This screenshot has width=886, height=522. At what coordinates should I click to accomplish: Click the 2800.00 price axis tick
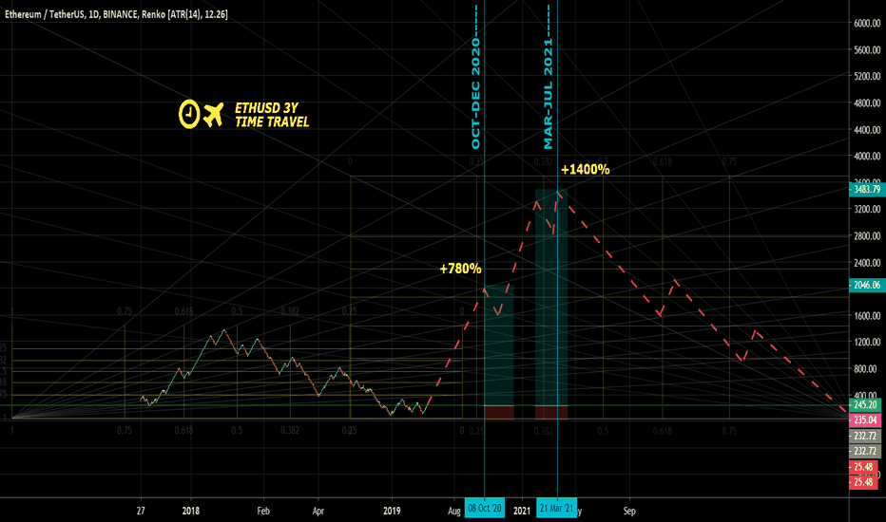[867, 236]
